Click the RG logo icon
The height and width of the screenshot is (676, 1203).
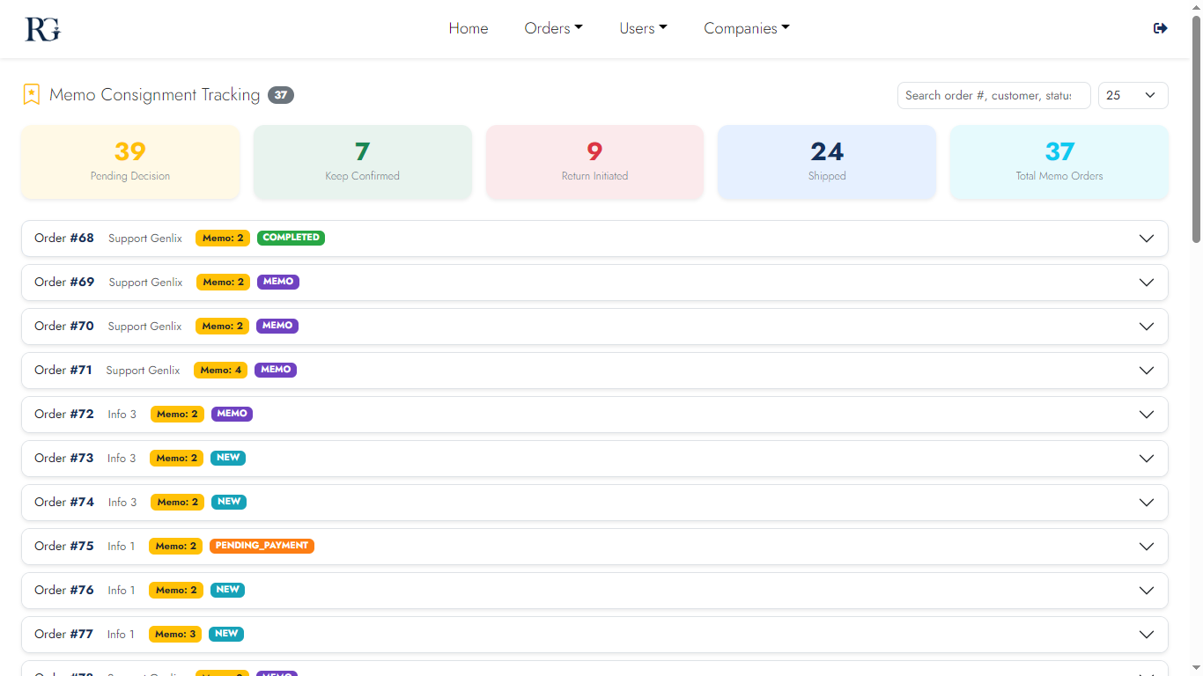click(x=42, y=29)
